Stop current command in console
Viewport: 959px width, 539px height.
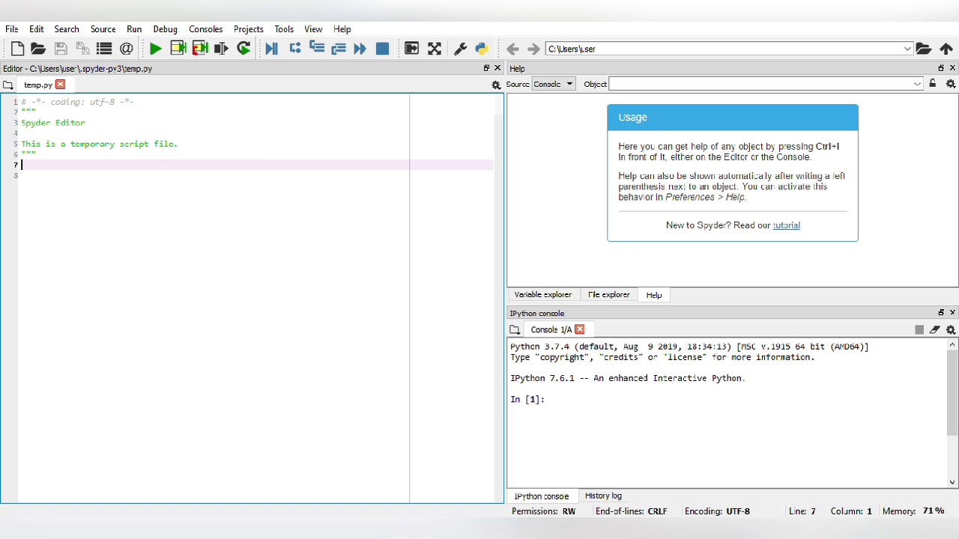(919, 330)
